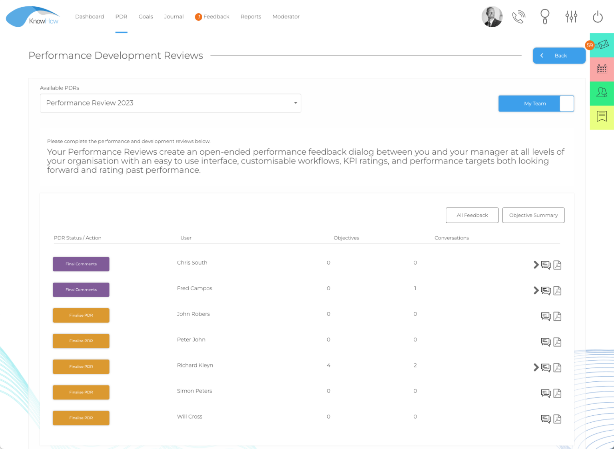614x449 pixels.
Task: Click Finalise PDR for John Robers
Action: [x=81, y=315]
